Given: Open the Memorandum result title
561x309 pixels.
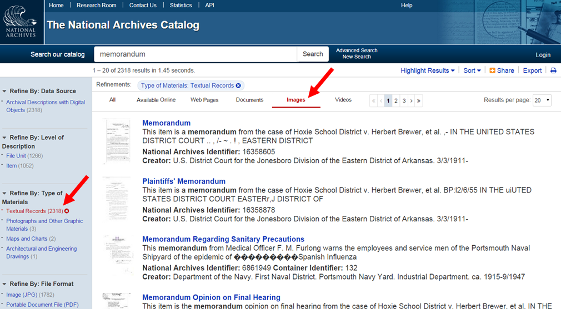Looking at the screenshot, I should point(167,123).
